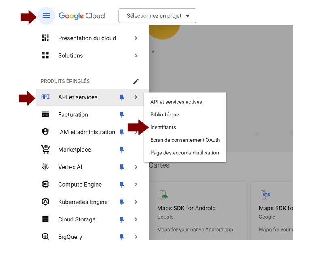The width and height of the screenshot is (320, 255).
Task: Expand Présentation du cloud submenu chevron
Action: [x=136, y=38]
